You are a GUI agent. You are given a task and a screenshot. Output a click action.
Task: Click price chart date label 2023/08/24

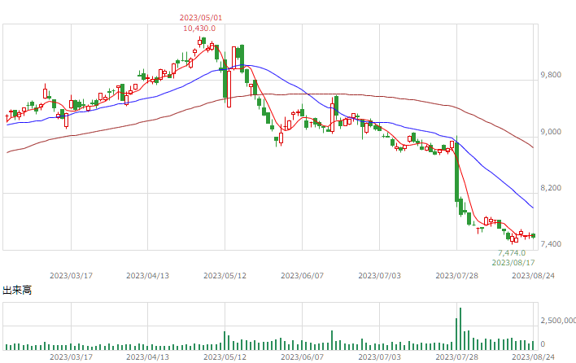coord(534,276)
